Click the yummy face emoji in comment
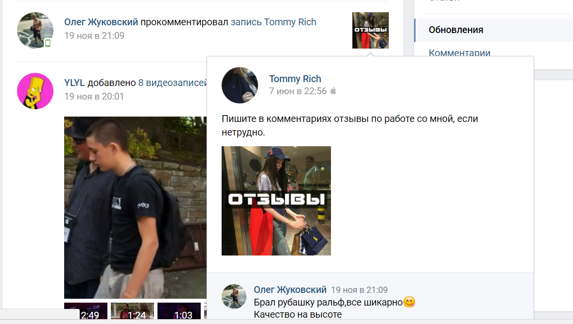This screenshot has width=573, height=324. 409,302
